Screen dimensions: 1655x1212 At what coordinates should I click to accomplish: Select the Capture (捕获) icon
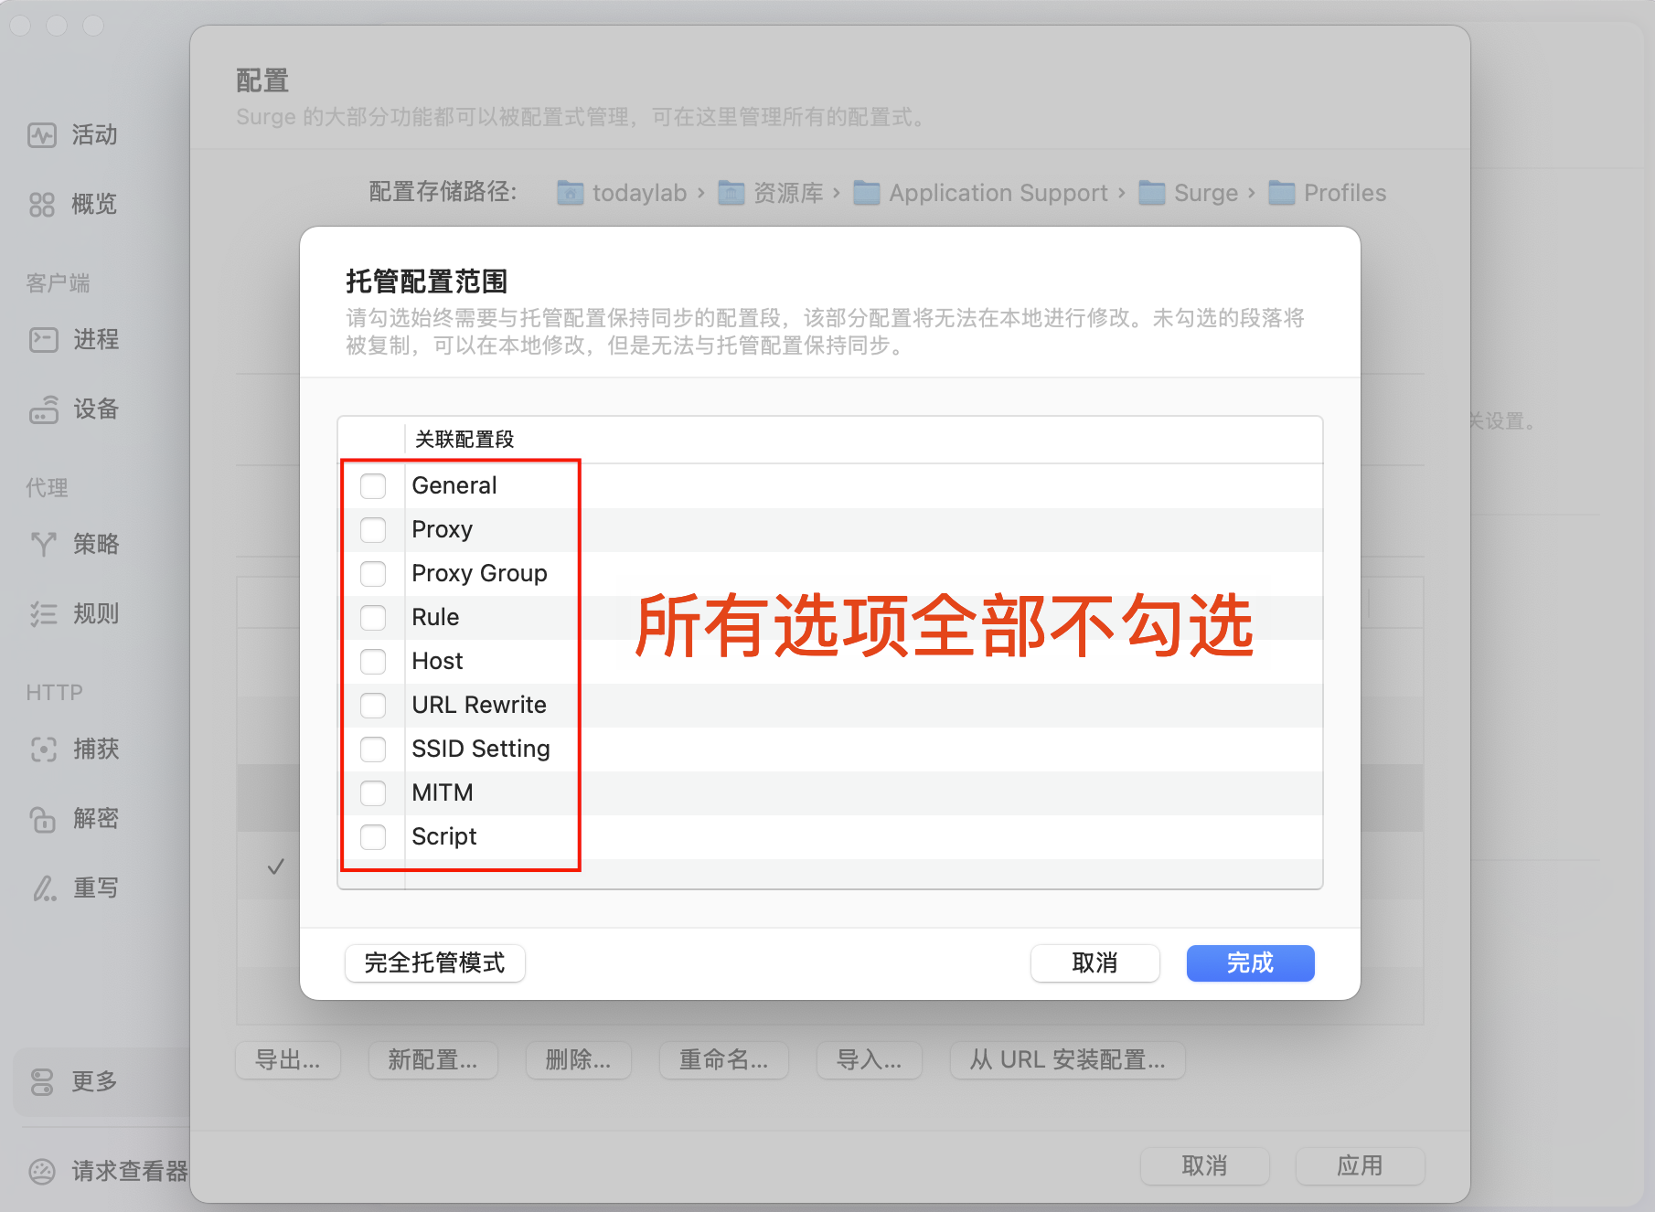(x=43, y=750)
